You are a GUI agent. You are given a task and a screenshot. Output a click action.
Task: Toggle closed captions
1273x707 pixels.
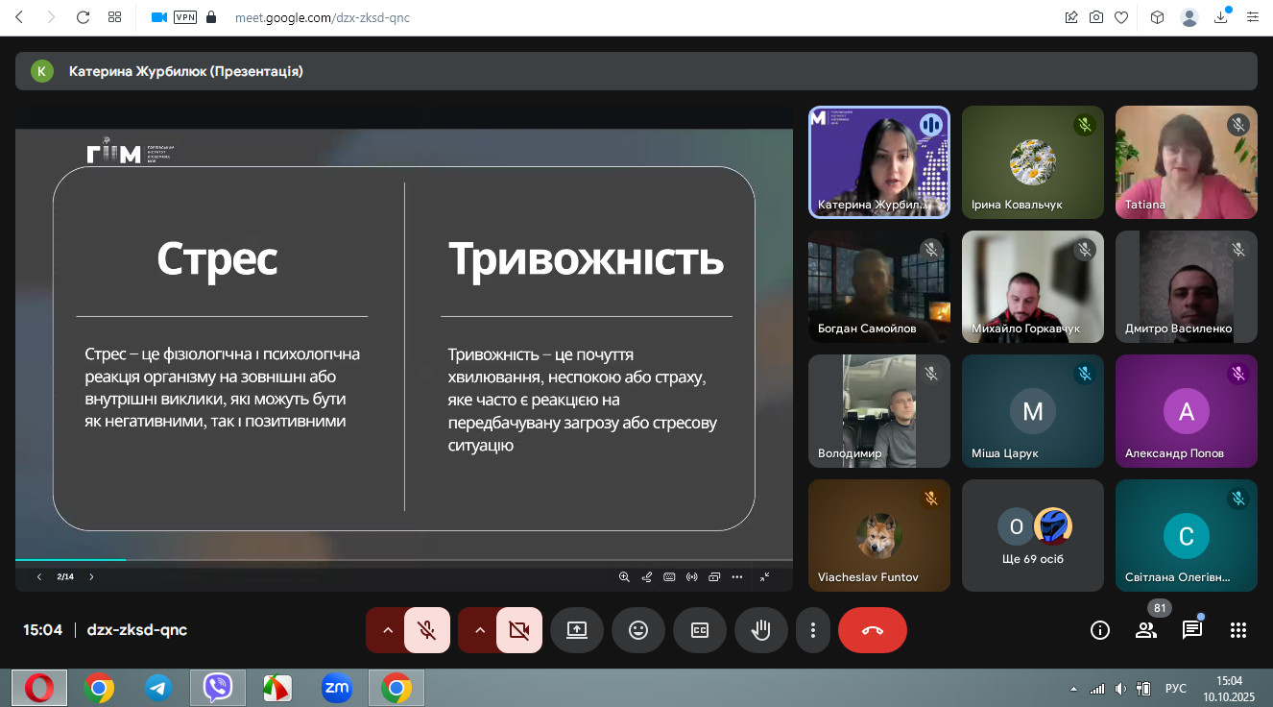click(x=700, y=630)
